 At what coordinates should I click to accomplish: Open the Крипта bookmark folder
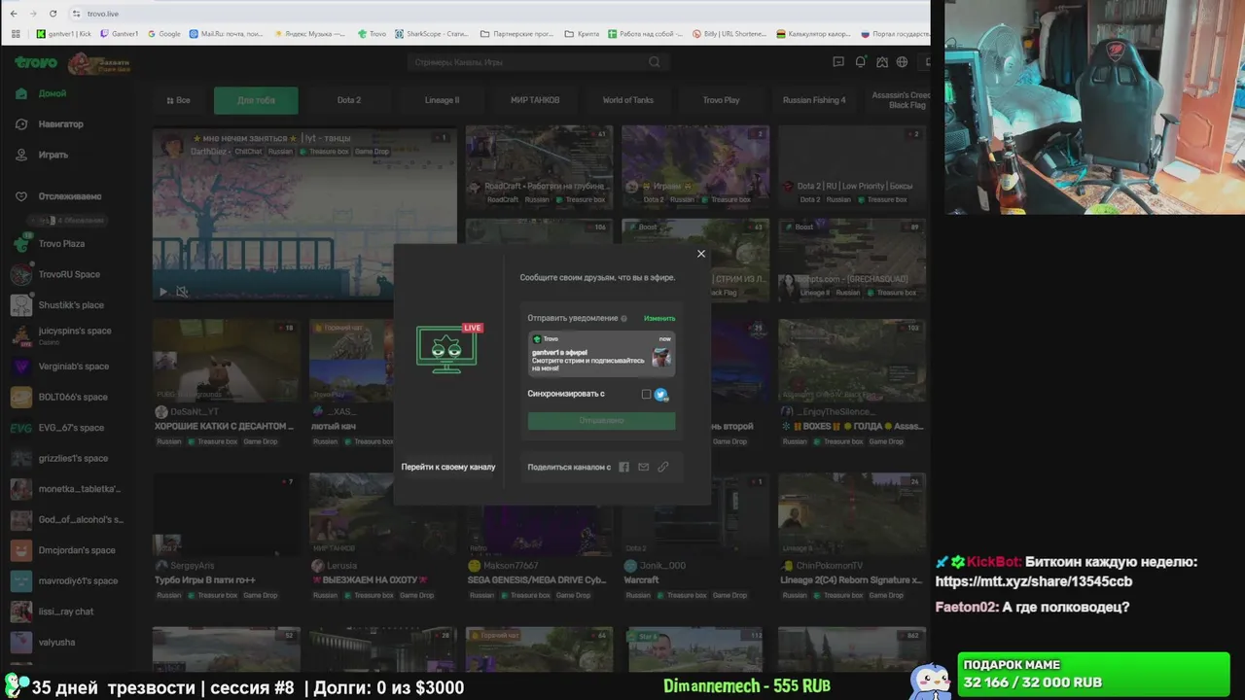tap(582, 34)
